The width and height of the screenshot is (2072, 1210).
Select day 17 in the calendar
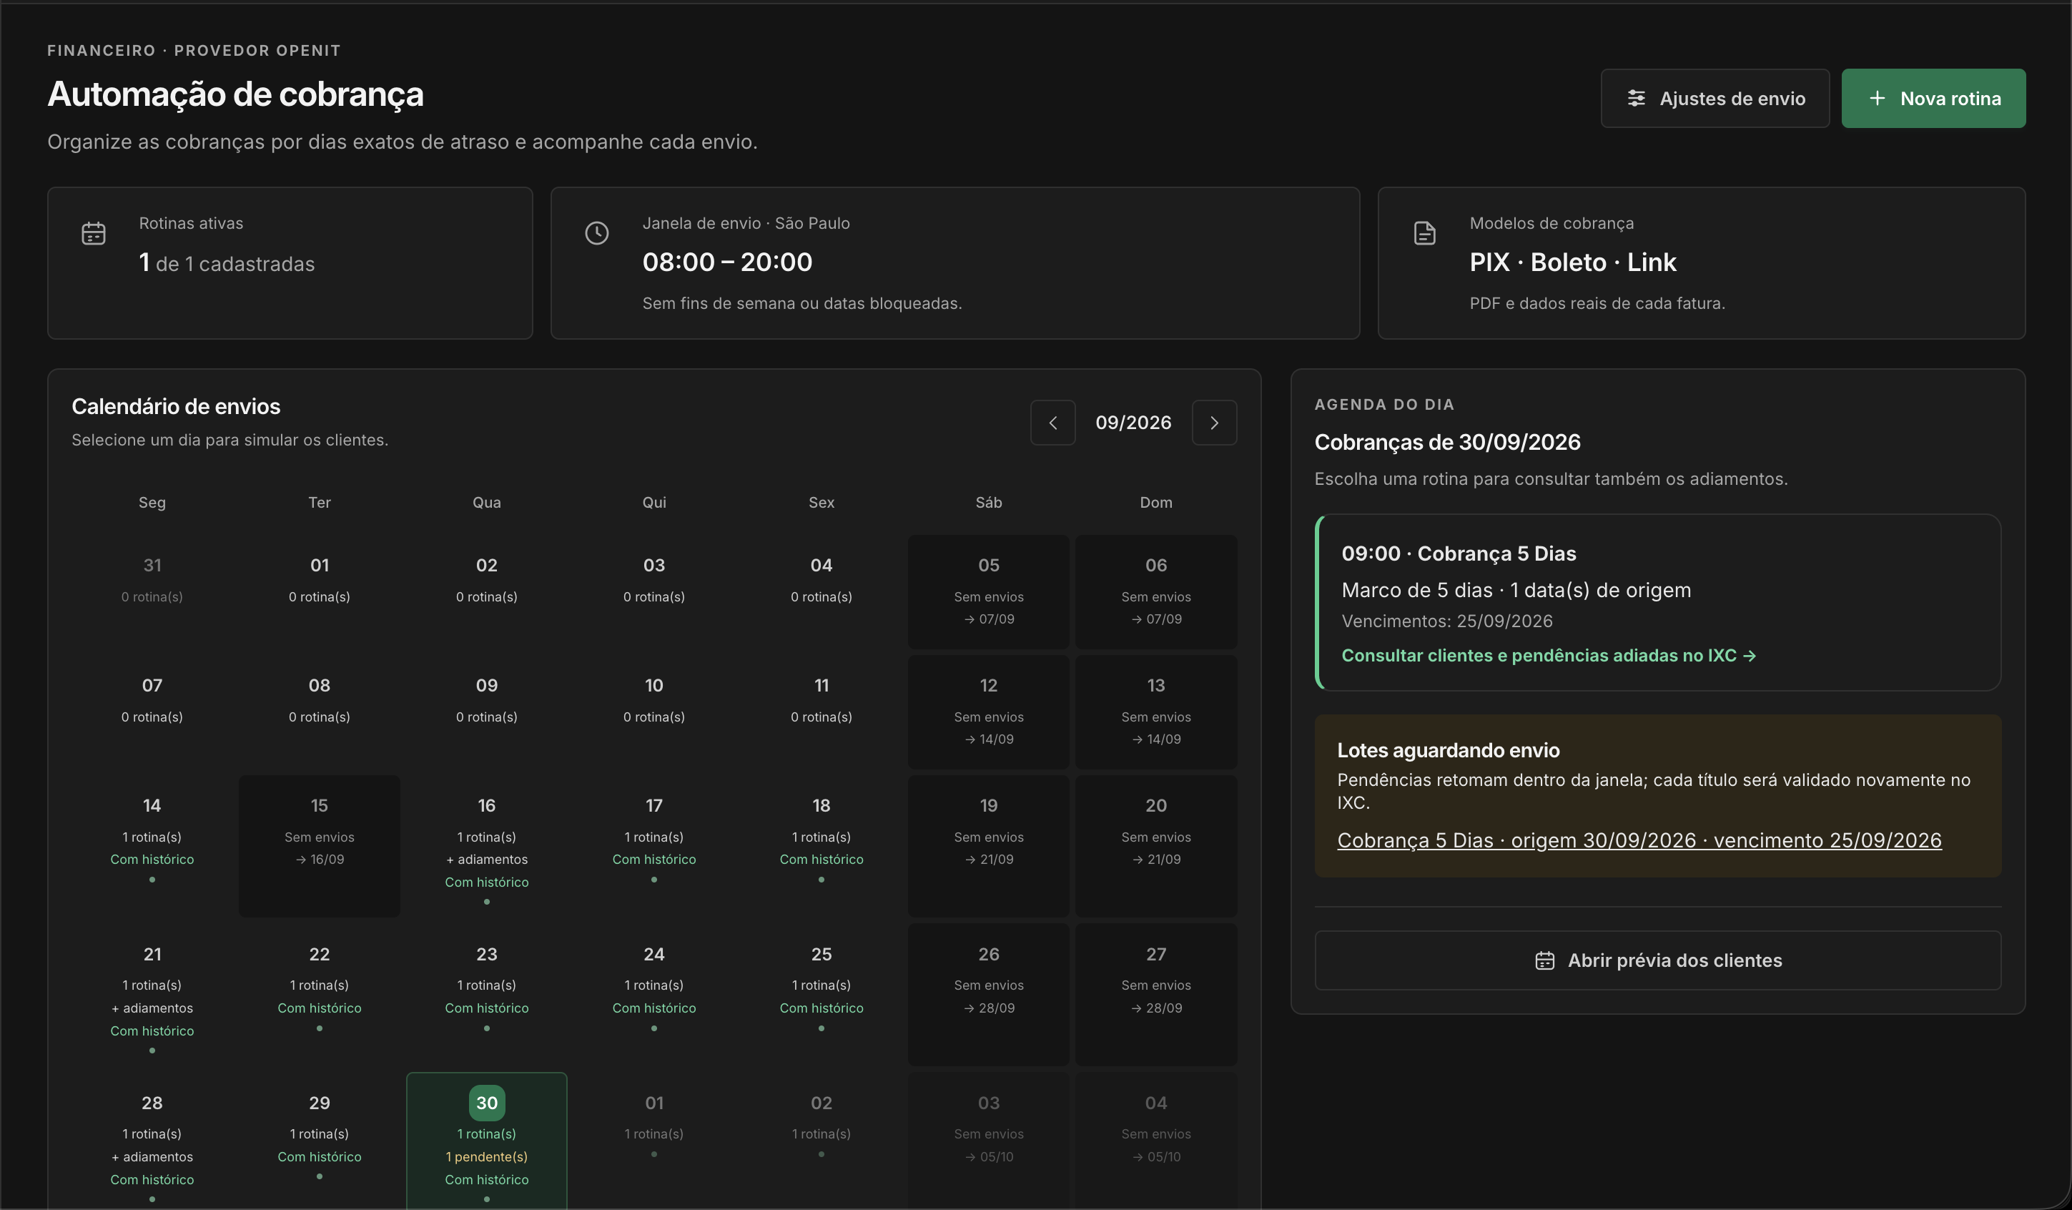pyautogui.click(x=654, y=847)
